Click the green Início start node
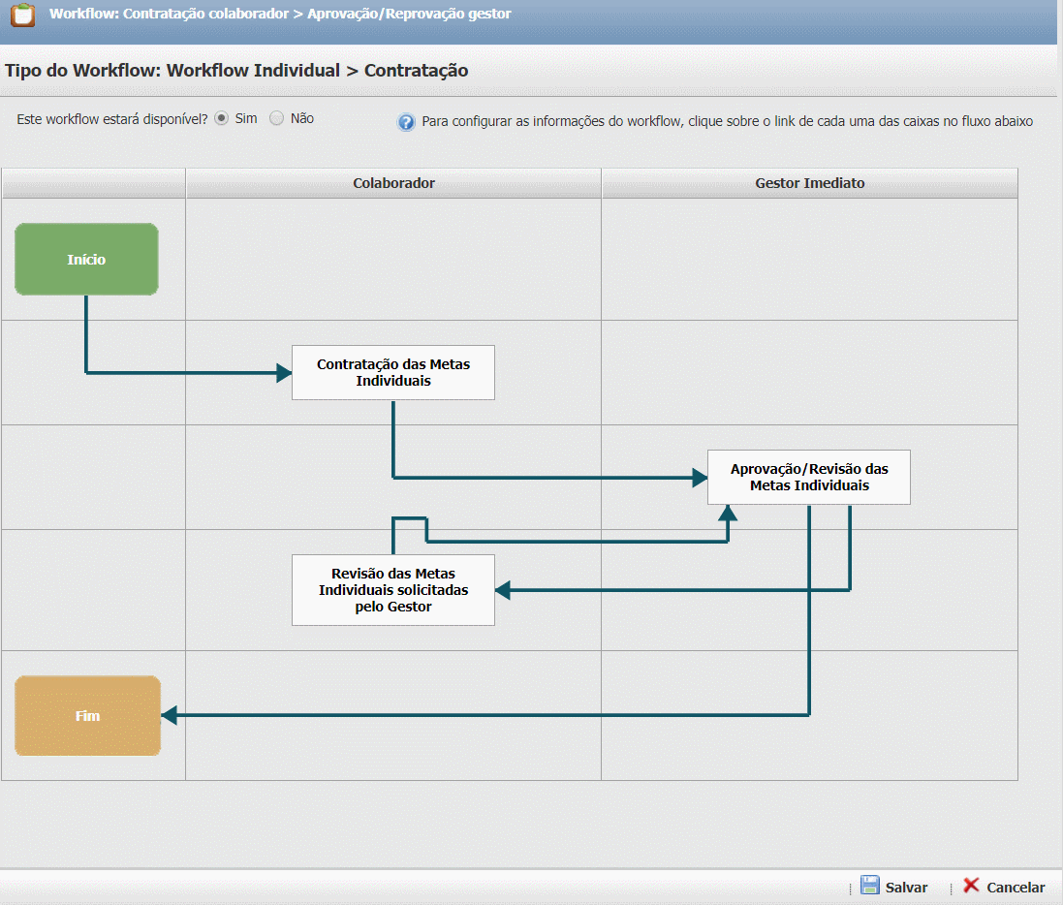 click(86, 260)
